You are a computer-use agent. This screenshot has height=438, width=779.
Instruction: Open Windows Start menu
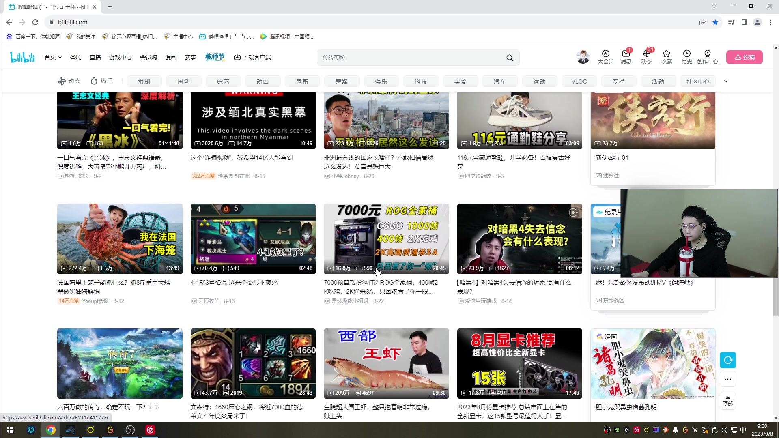[x=10, y=430]
